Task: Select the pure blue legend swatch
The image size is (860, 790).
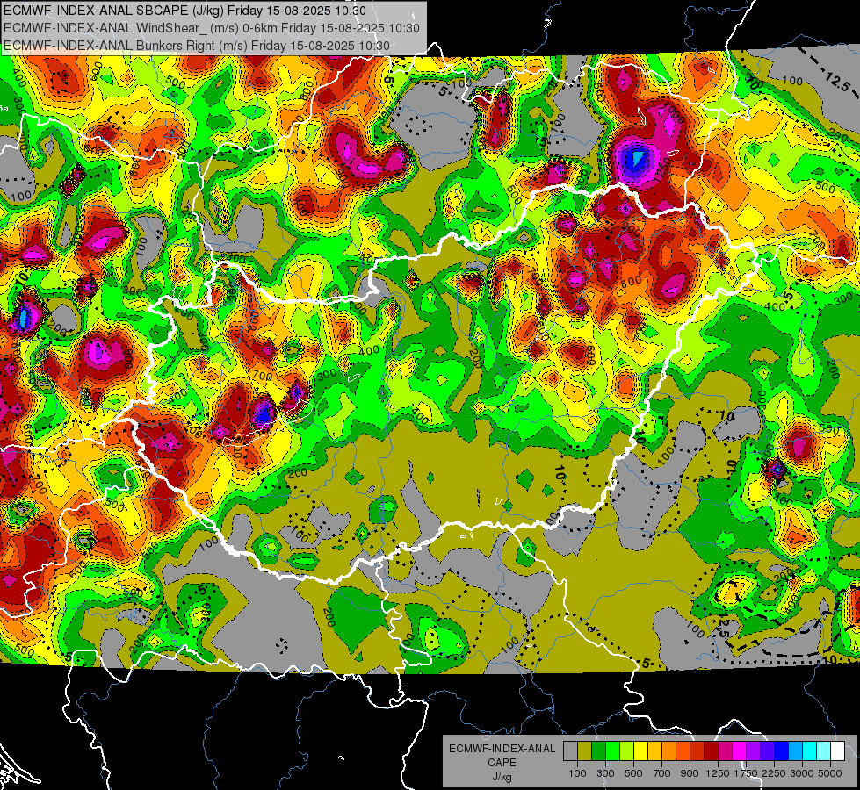Action: 782,751
